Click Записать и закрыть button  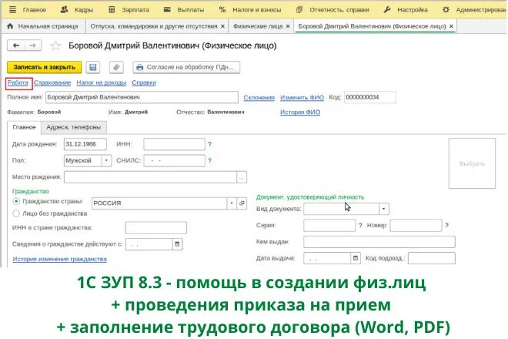(45, 67)
